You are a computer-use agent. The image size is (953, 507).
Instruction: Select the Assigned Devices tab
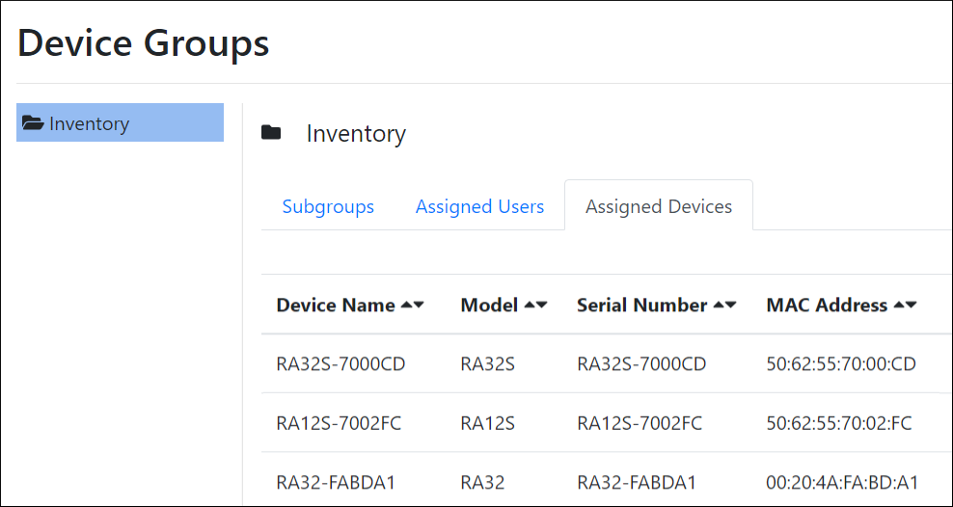tap(659, 206)
